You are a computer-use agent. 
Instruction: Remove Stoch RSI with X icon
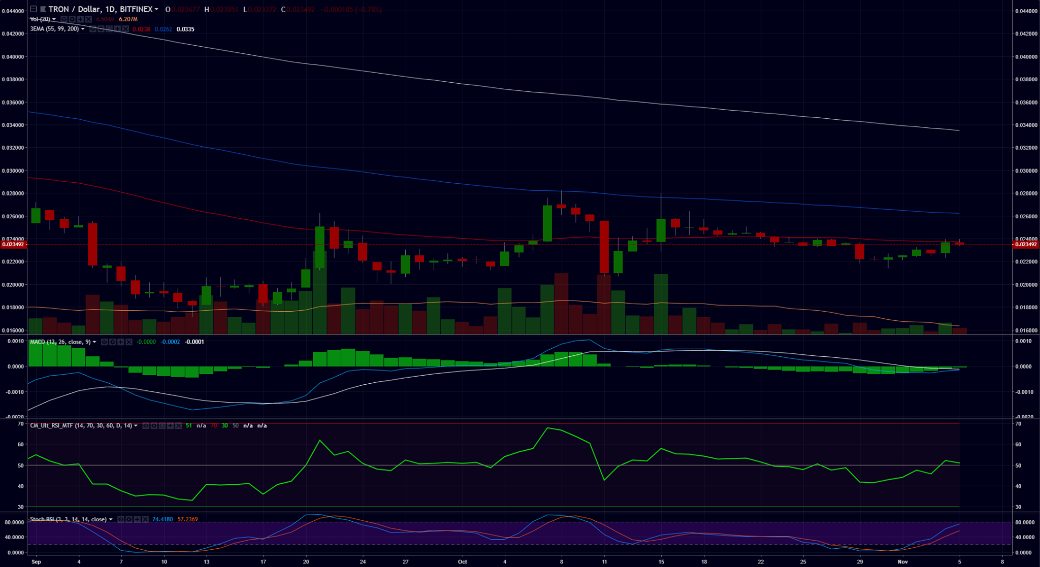click(145, 519)
